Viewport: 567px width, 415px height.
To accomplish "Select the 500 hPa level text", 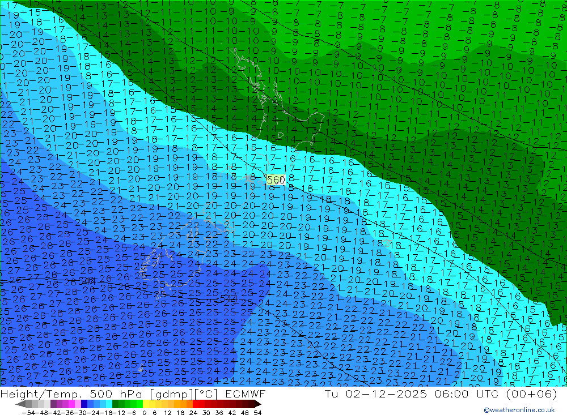I will pos(106,394).
